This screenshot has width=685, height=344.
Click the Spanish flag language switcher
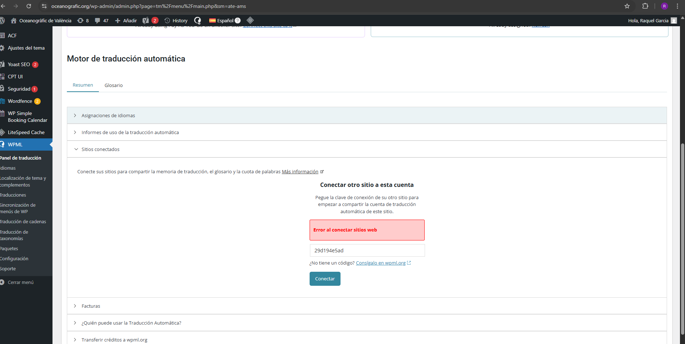(213, 20)
